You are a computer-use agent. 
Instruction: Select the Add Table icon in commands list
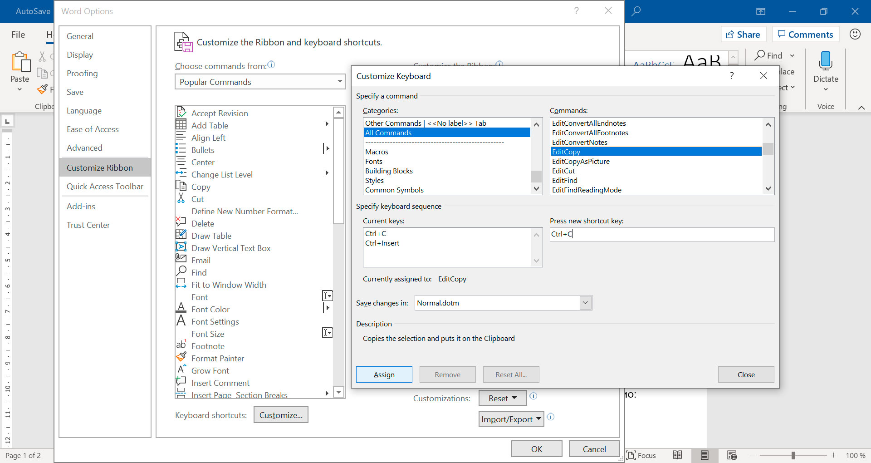tap(181, 125)
